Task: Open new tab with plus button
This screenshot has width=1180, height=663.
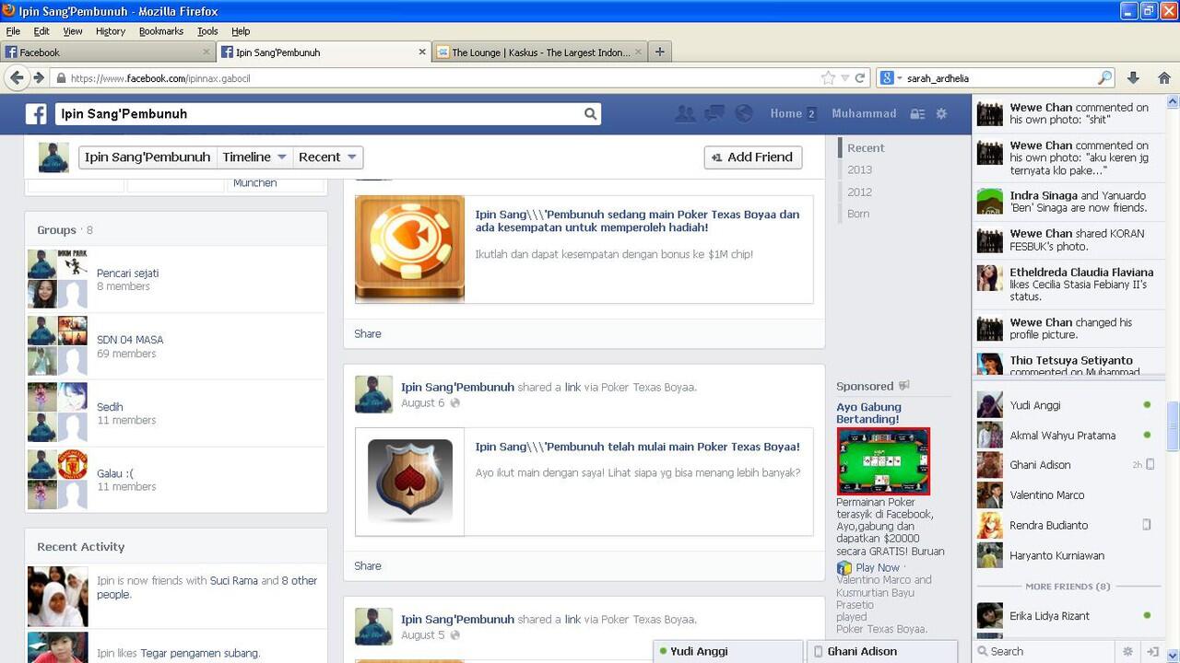Action: pos(659,52)
